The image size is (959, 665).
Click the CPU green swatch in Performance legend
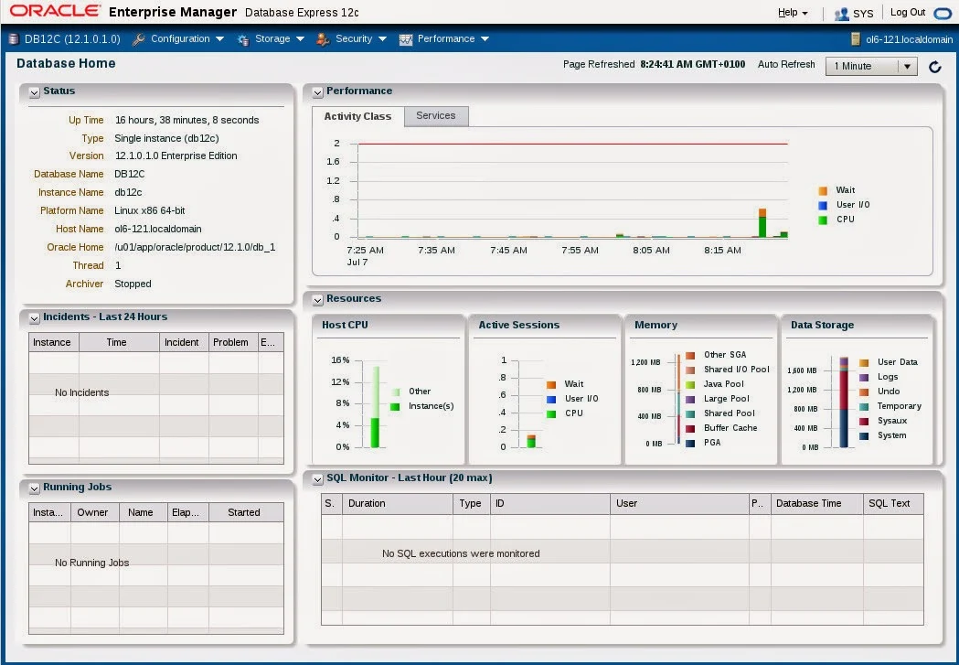(x=823, y=220)
